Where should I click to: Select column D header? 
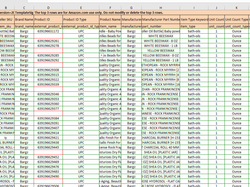pyautogui.click(x=48, y=8)
